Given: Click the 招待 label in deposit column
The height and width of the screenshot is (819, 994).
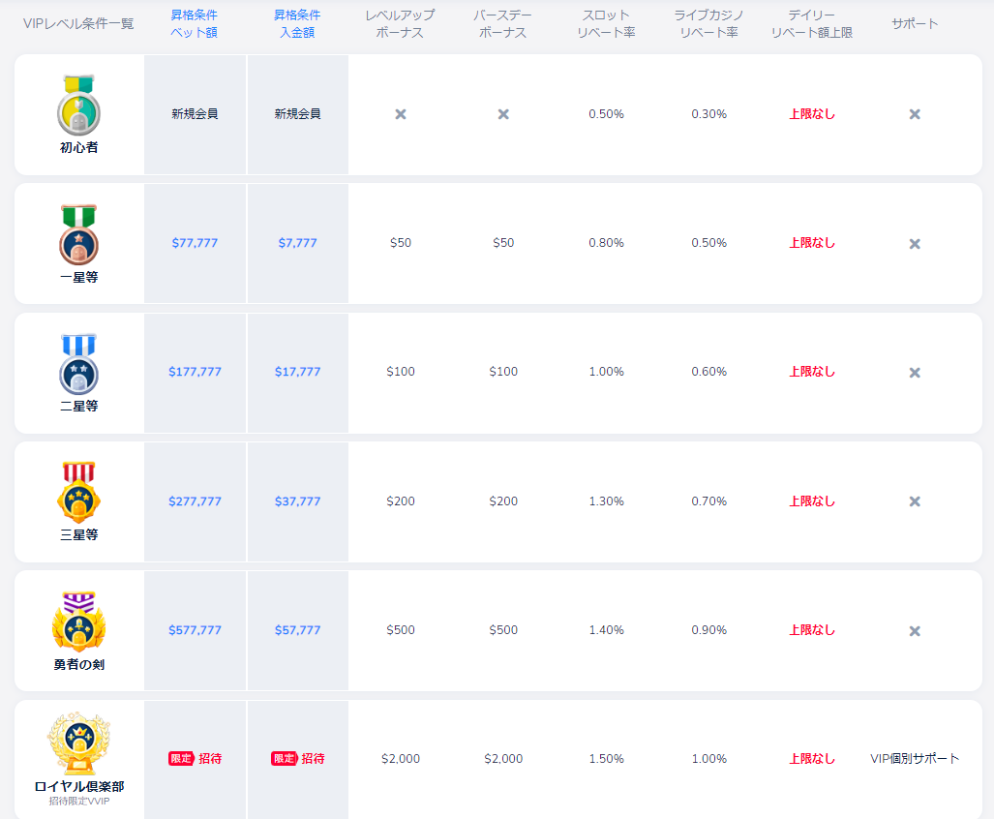Looking at the screenshot, I should coord(313,759).
